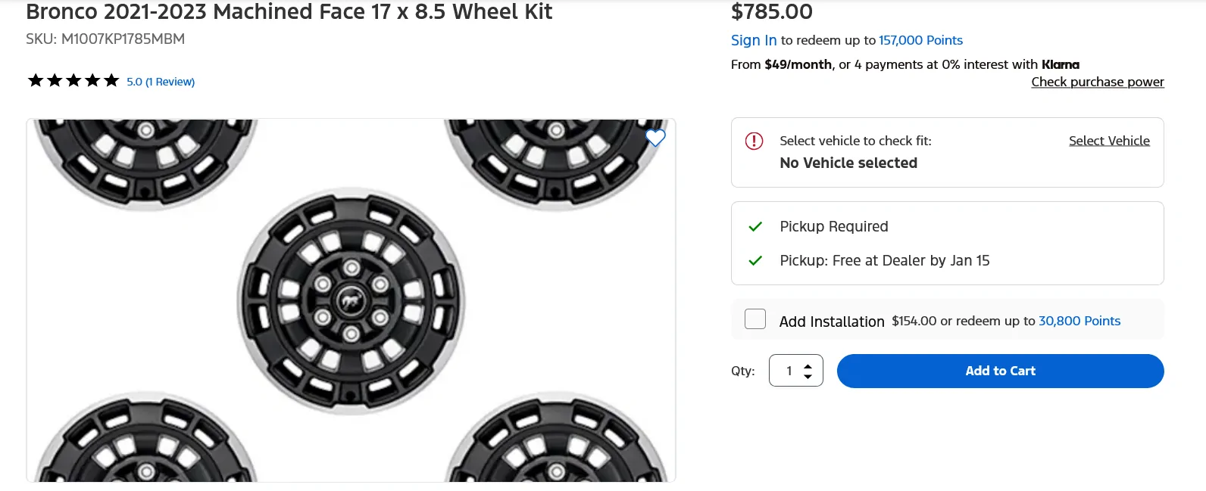Click the Bronco logo center cap in image

coord(351,300)
